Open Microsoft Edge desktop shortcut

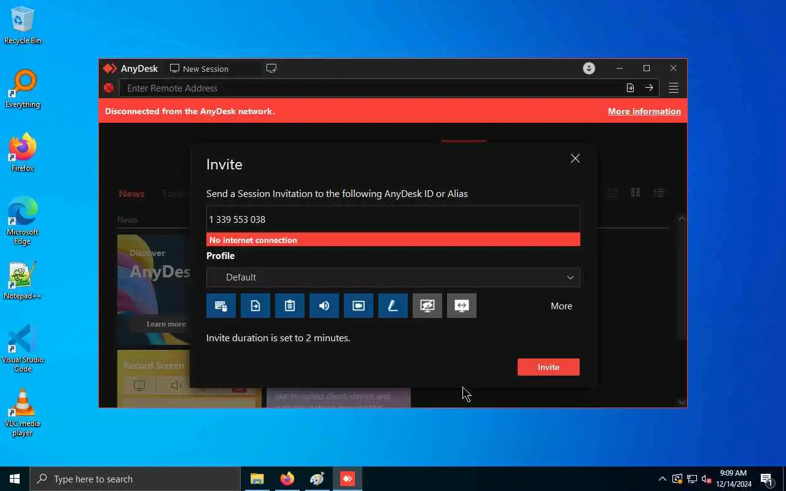pos(23,220)
